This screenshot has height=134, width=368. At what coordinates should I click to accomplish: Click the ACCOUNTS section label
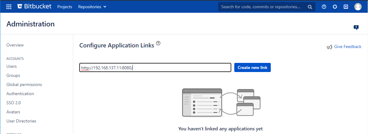tap(15, 59)
